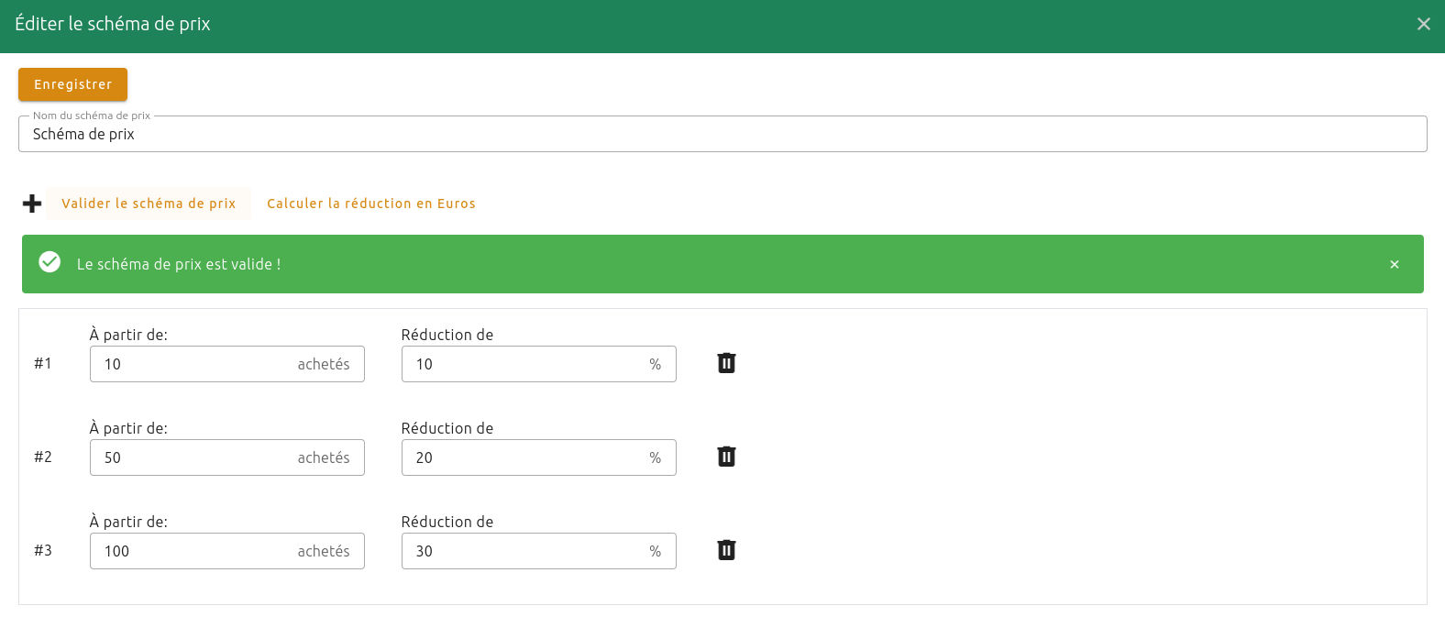Delete price tier #1 with trash icon
Screen dimensions: 1445x639
(726, 363)
